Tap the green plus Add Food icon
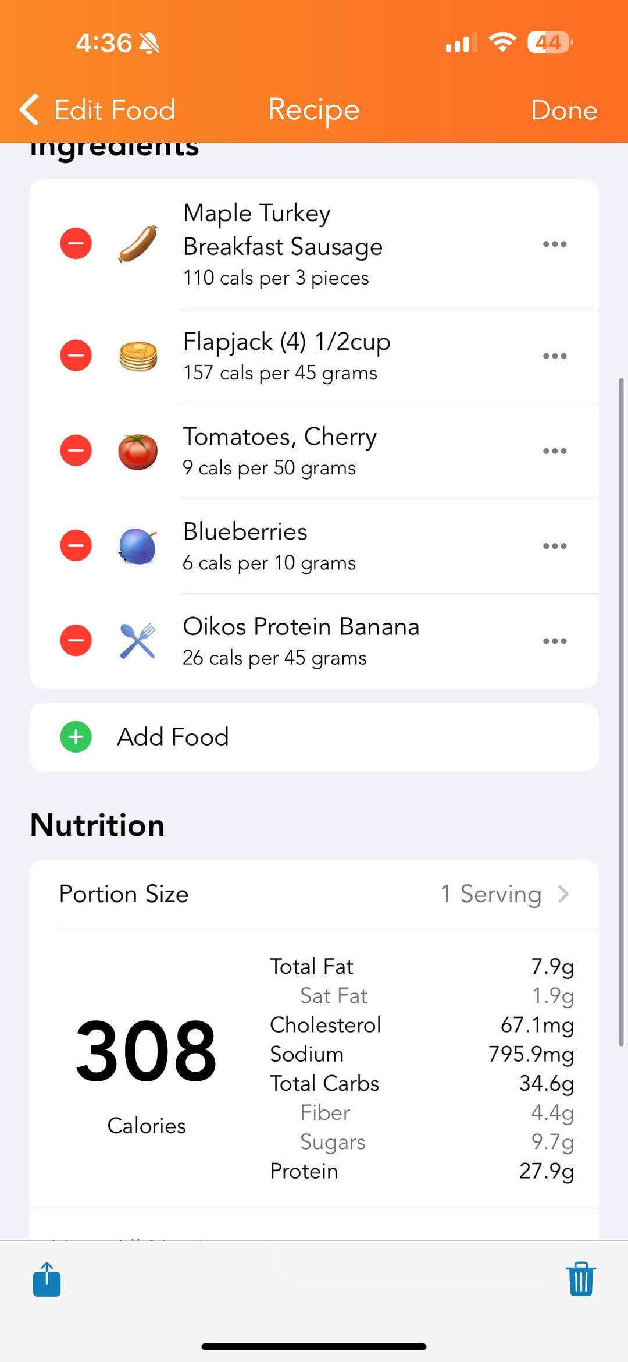The height and width of the screenshot is (1362, 628). (76, 737)
